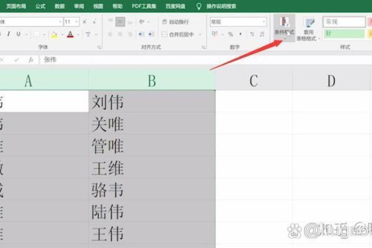
Task: Select column C header
Action: coord(254,81)
